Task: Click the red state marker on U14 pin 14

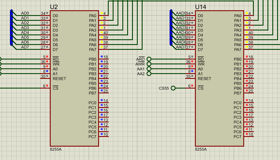Action: [247, 100]
